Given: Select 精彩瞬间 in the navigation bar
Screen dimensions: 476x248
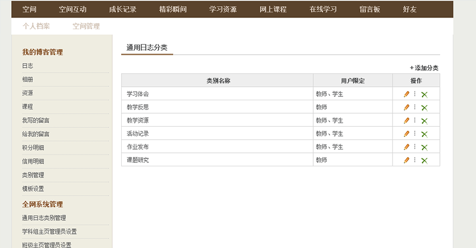Looking at the screenshot, I should pyautogui.click(x=173, y=10).
